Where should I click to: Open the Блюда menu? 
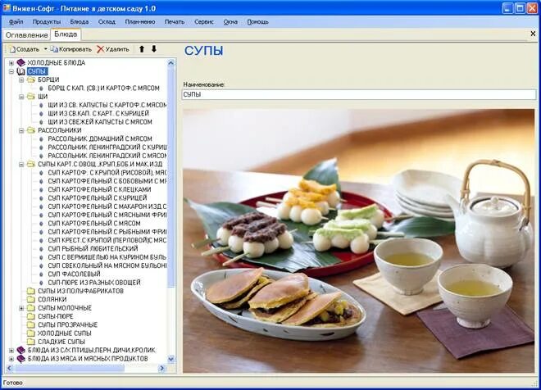pyautogui.click(x=80, y=22)
